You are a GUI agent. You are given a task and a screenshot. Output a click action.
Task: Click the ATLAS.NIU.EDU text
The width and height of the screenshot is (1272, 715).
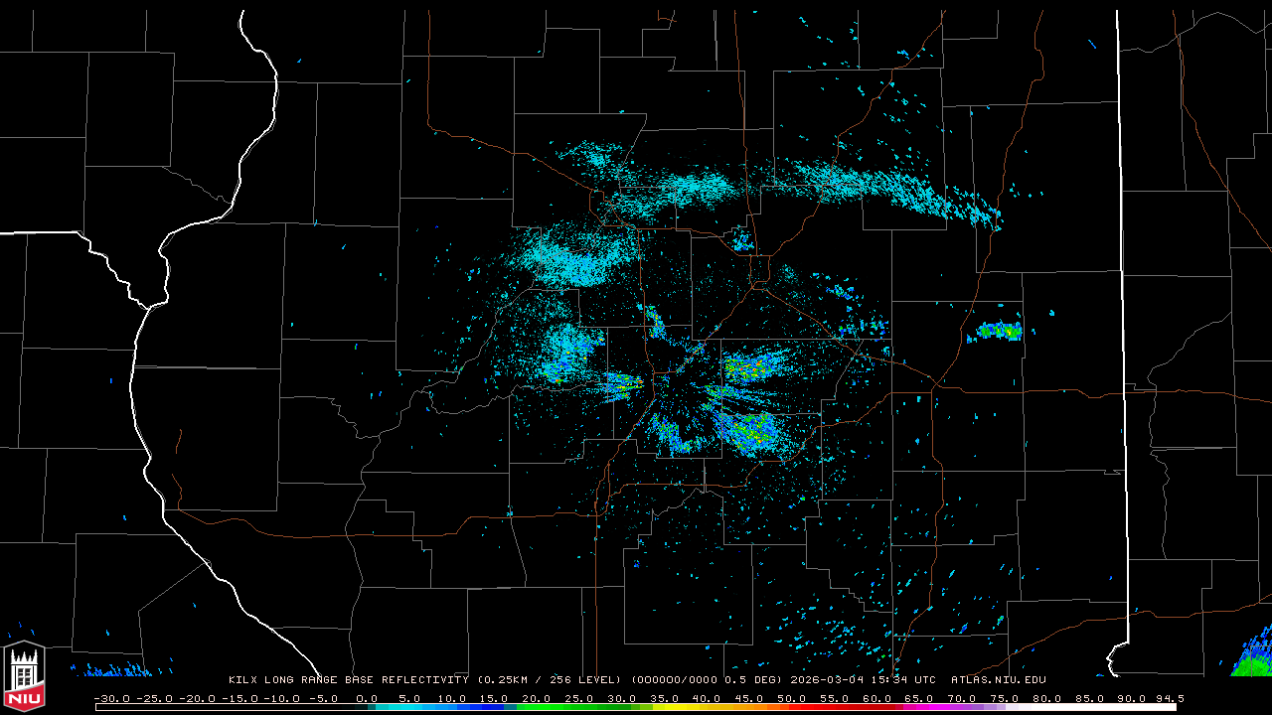click(x=998, y=680)
